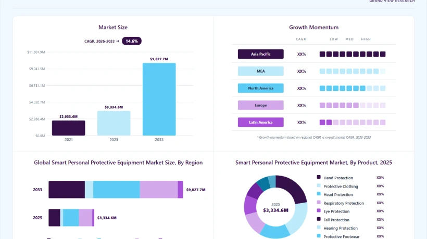Click the Protective Clothing XX% value

380,186
